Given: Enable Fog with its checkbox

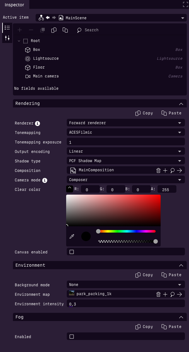Looking at the screenshot, I should pyautogui.click(x=72, y=336).
